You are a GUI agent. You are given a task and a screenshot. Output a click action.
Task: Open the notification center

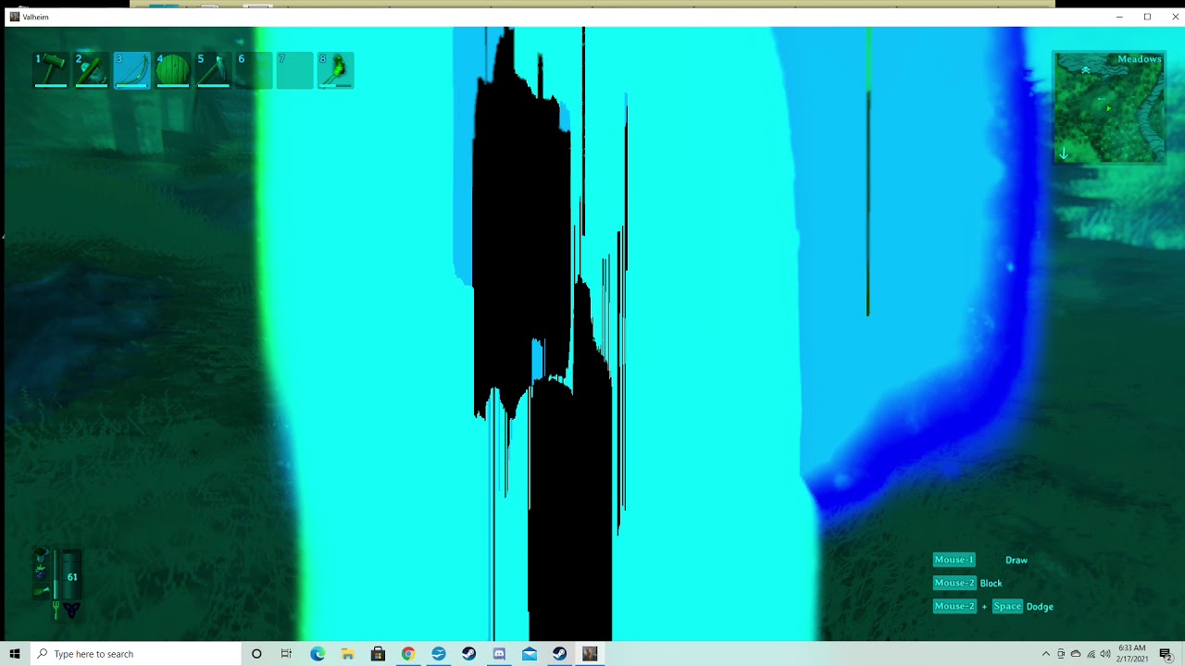[x=1166, y=654]
